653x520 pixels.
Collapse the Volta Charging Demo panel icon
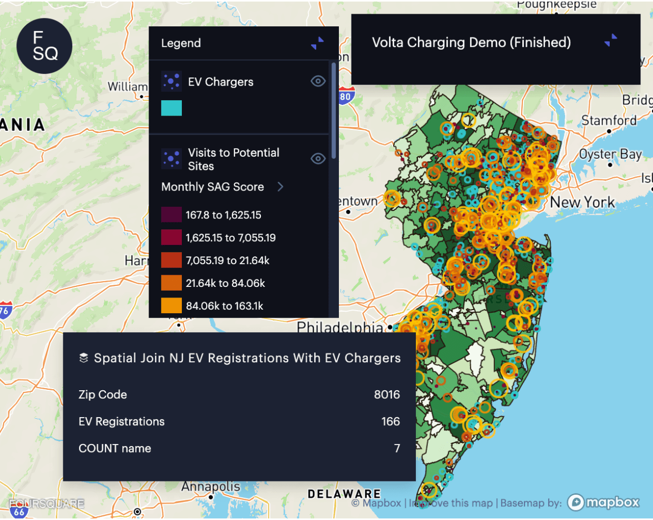click(x=611, y=41)
